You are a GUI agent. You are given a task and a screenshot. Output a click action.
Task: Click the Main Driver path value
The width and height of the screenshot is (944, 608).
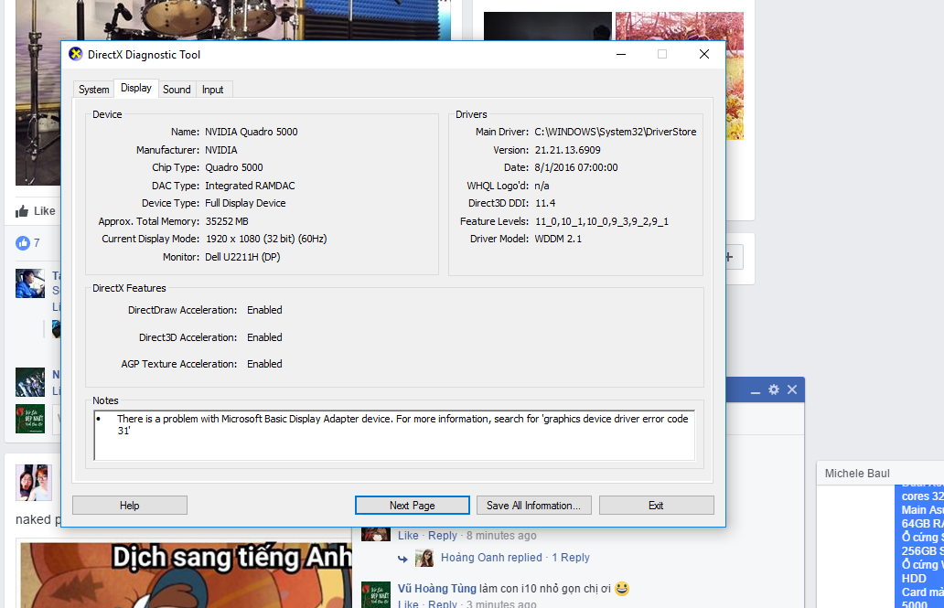(616, 132)
